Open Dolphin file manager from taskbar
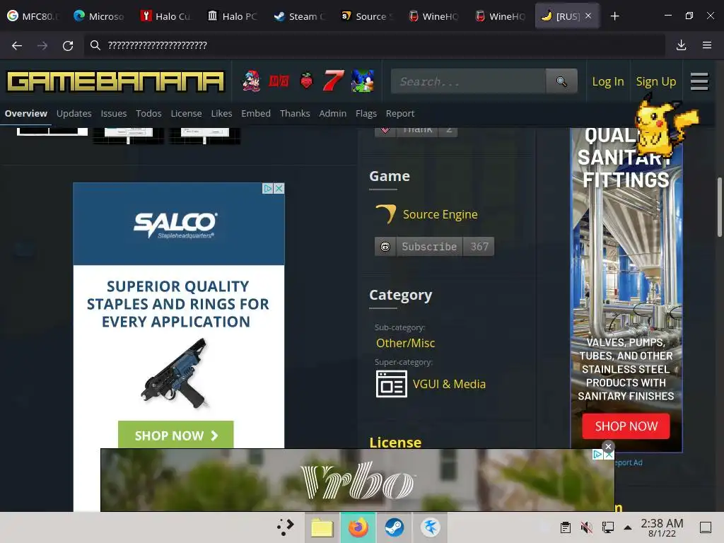Viewport: 724px width, 543px height. [322, 527]
